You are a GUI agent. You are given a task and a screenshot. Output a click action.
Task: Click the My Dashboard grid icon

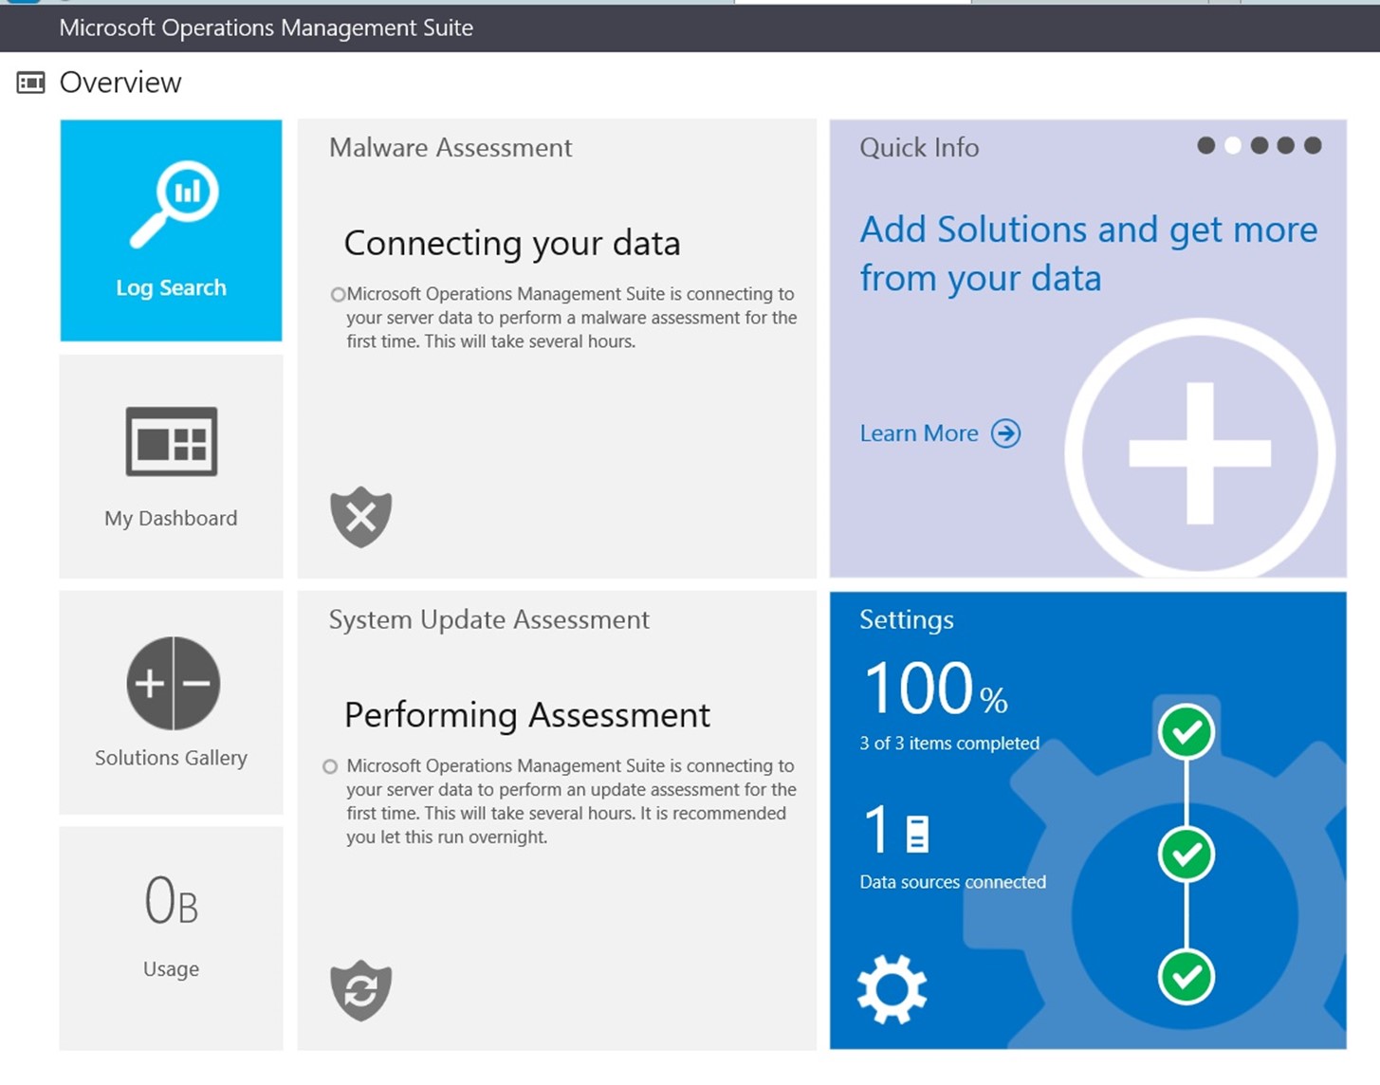pyautogui.click(x=172, y=441)
